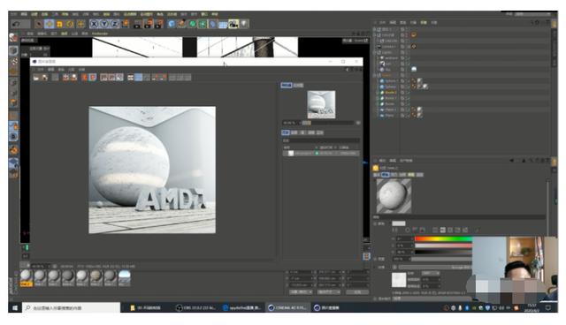Viewport: 566px width, 325px height.
Task: Click the Undo arrow icon
Action: (16, 24)
